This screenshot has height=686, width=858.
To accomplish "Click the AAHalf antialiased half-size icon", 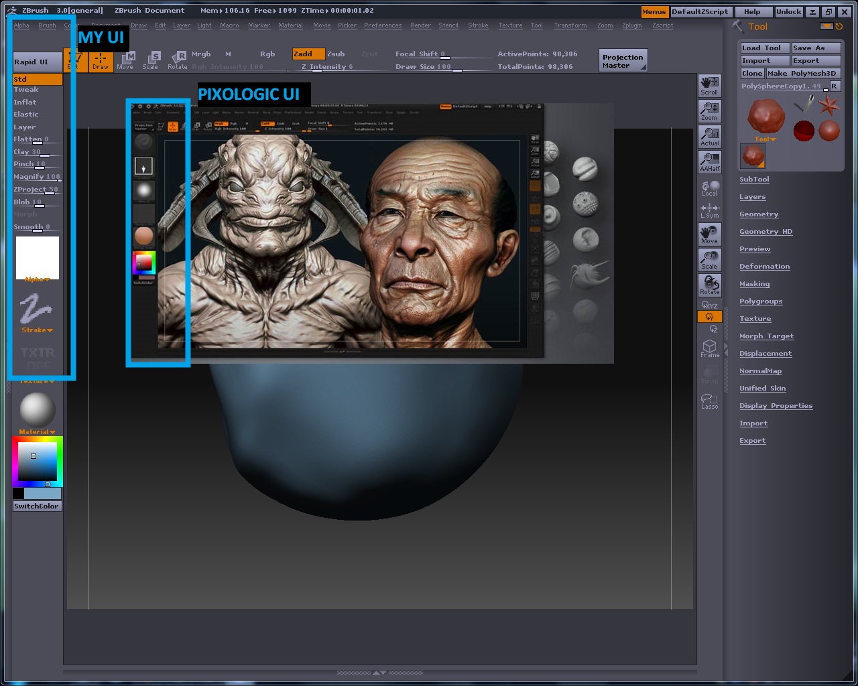I will click(709, 162).
